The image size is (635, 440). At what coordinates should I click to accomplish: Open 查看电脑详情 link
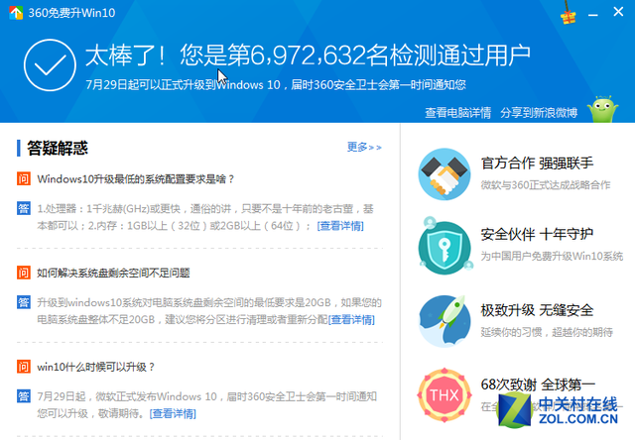(458, 112)
